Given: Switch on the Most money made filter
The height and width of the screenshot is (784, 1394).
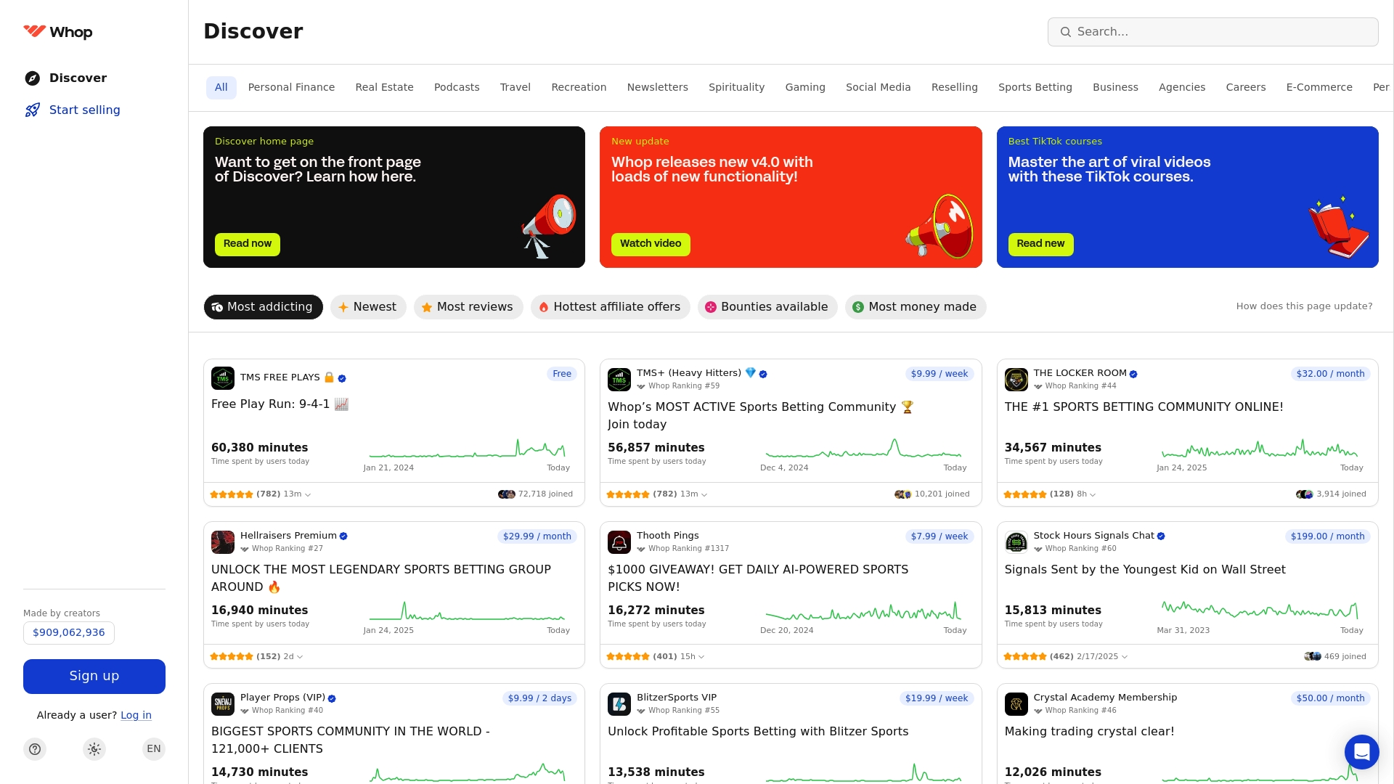Looking at the screenshot, I should [915, 307].
